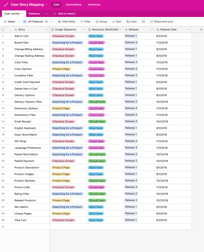Click Checkout Screen tag in Change Billing Address row

[63, 49]
